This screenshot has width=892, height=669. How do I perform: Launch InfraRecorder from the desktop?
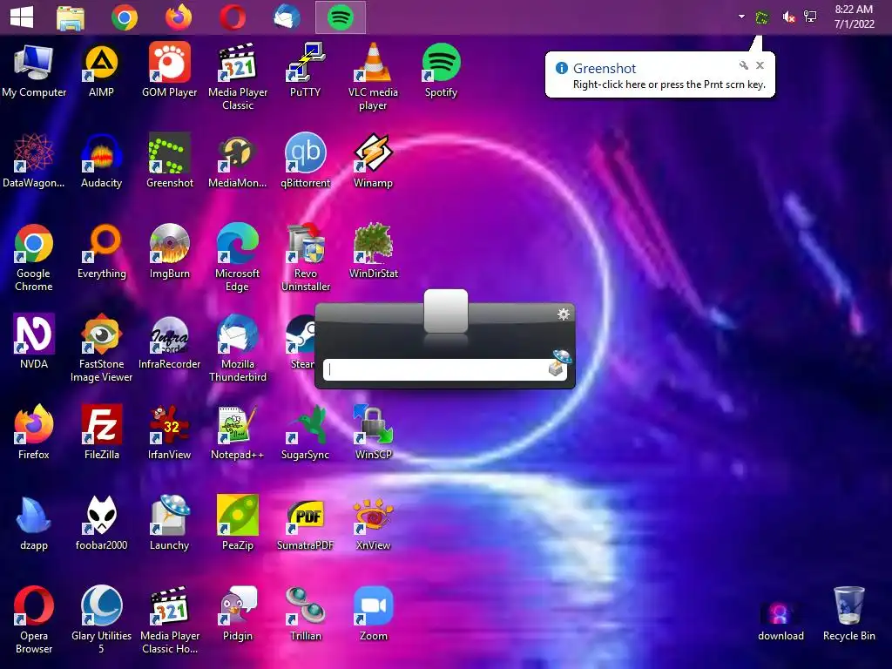tap(170, 341)
